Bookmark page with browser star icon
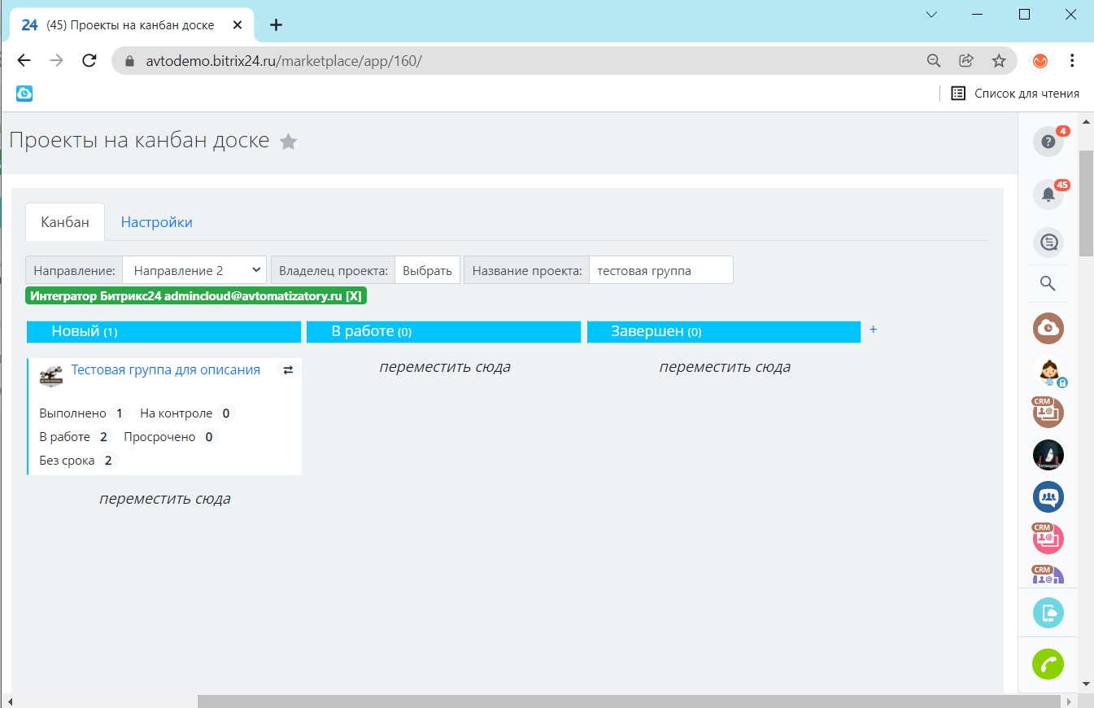Viewport: 1094px width, 708px height. [x=999, y=61]
